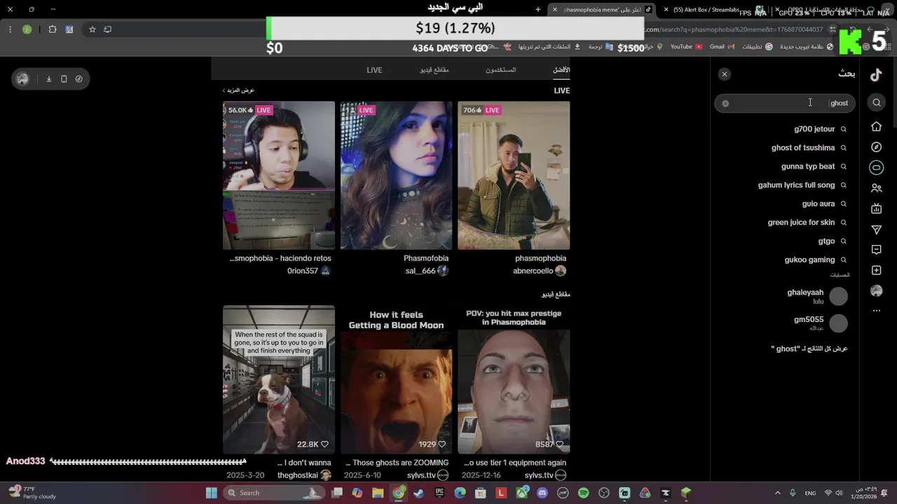Open Chrome three-dot menu
Screen dimensions: 897x504
pyautogui.click(x=10, y=29)
